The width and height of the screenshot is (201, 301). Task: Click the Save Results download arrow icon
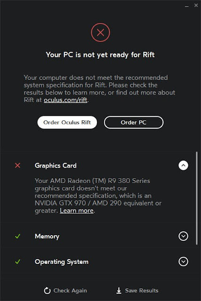[119, 291]
